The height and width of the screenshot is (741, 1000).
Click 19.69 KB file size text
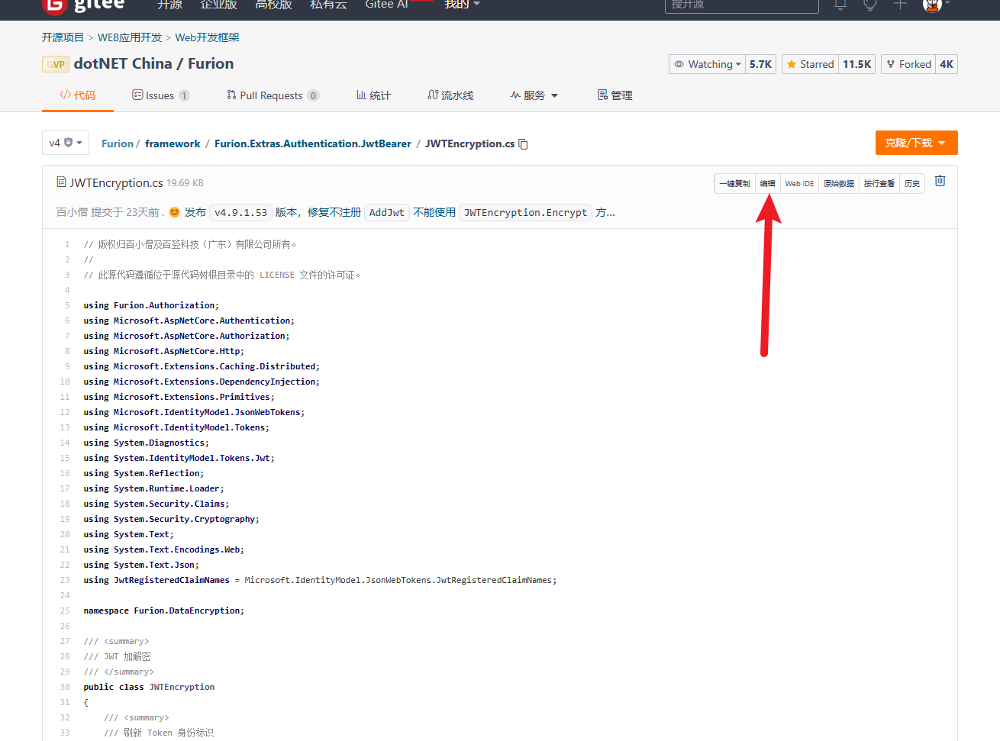tap(185, 183)
